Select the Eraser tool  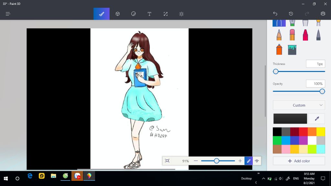[x=292, y=35]
